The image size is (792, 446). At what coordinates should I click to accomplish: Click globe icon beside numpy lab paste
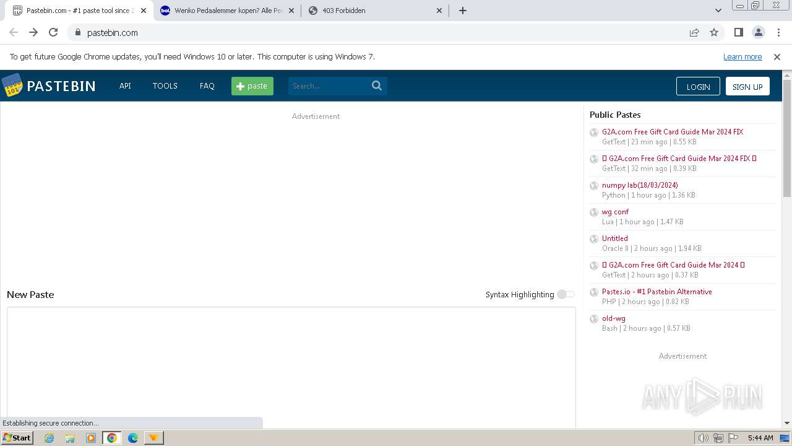coord(594,186)
